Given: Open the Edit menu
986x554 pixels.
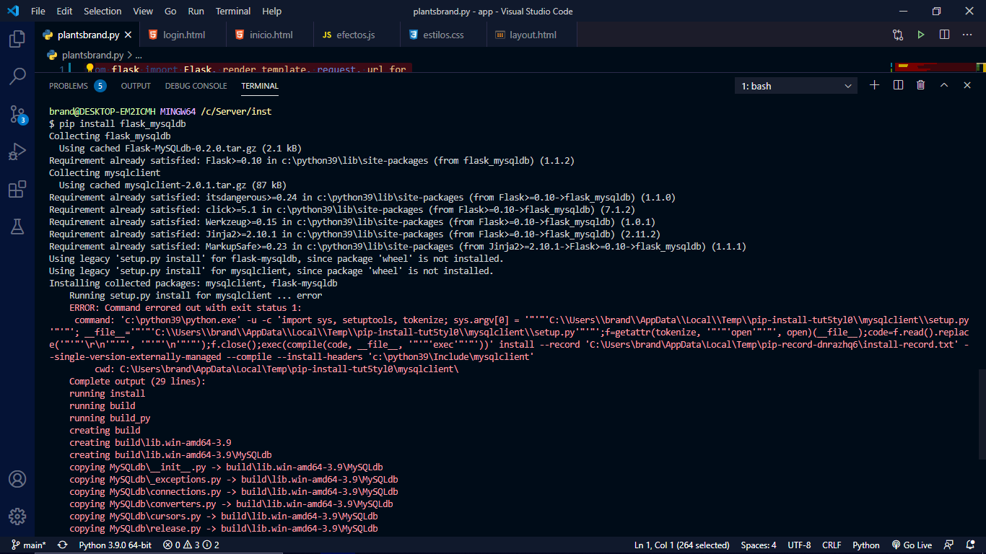Looking at the screenshot, I should point(64,11).
